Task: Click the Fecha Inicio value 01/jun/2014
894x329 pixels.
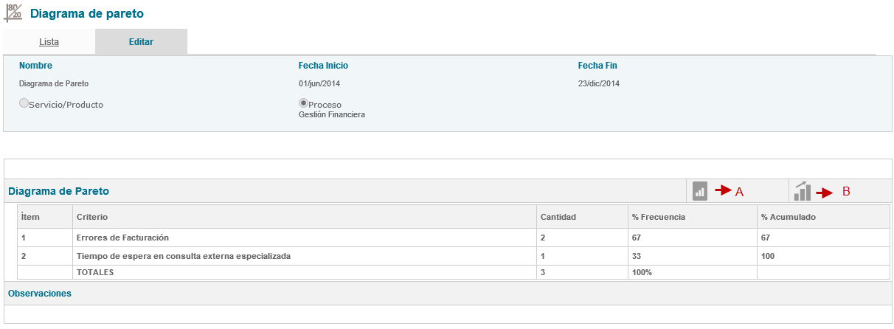Action: coord(319,83)
